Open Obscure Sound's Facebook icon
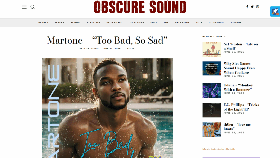Viewport: 280px width, 158px height. [x=247, y=7]
